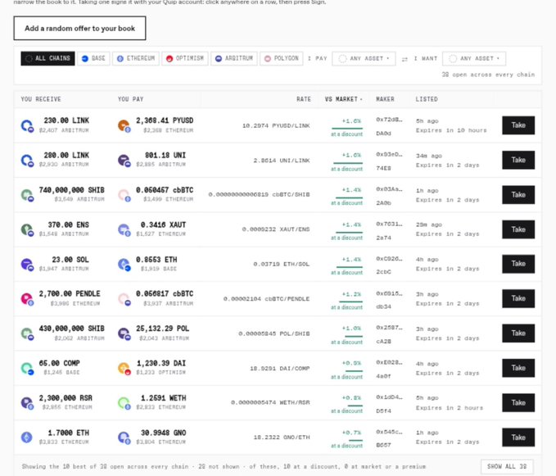
Task: Click Show All 38 offers button
Action: (507, 467)
